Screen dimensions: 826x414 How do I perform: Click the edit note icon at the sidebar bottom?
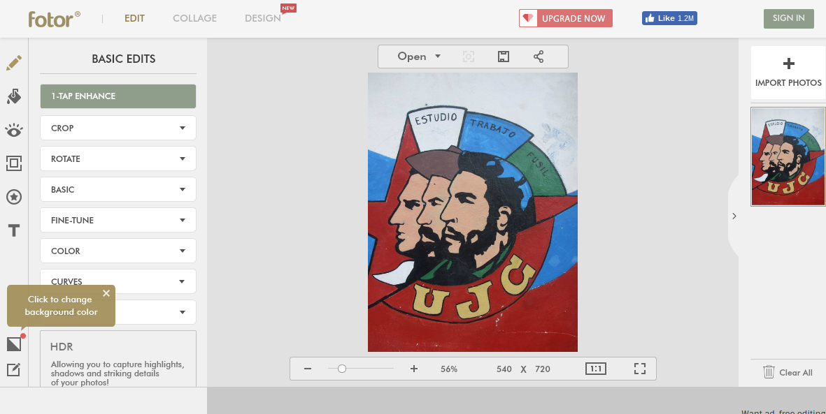(14, 369)
